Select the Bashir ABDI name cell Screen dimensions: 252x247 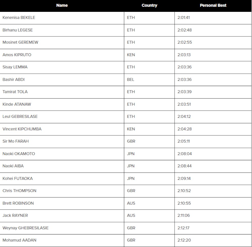[x=14, y=79]
